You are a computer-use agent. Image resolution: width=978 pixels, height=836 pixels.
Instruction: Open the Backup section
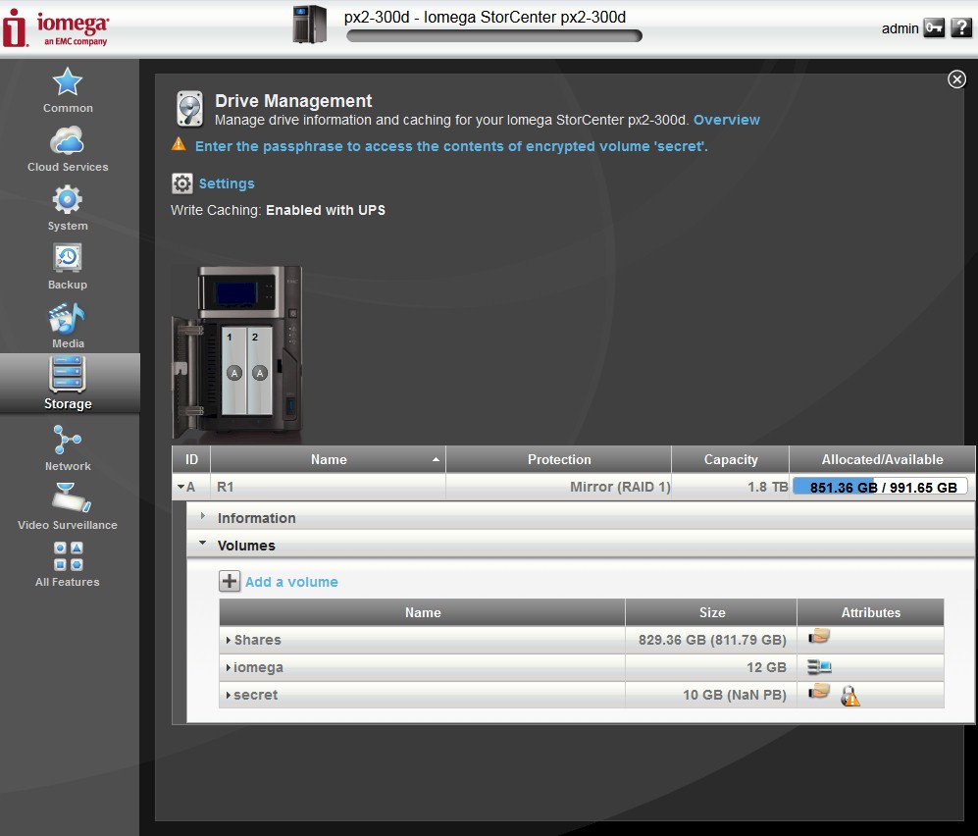point(68,266)
